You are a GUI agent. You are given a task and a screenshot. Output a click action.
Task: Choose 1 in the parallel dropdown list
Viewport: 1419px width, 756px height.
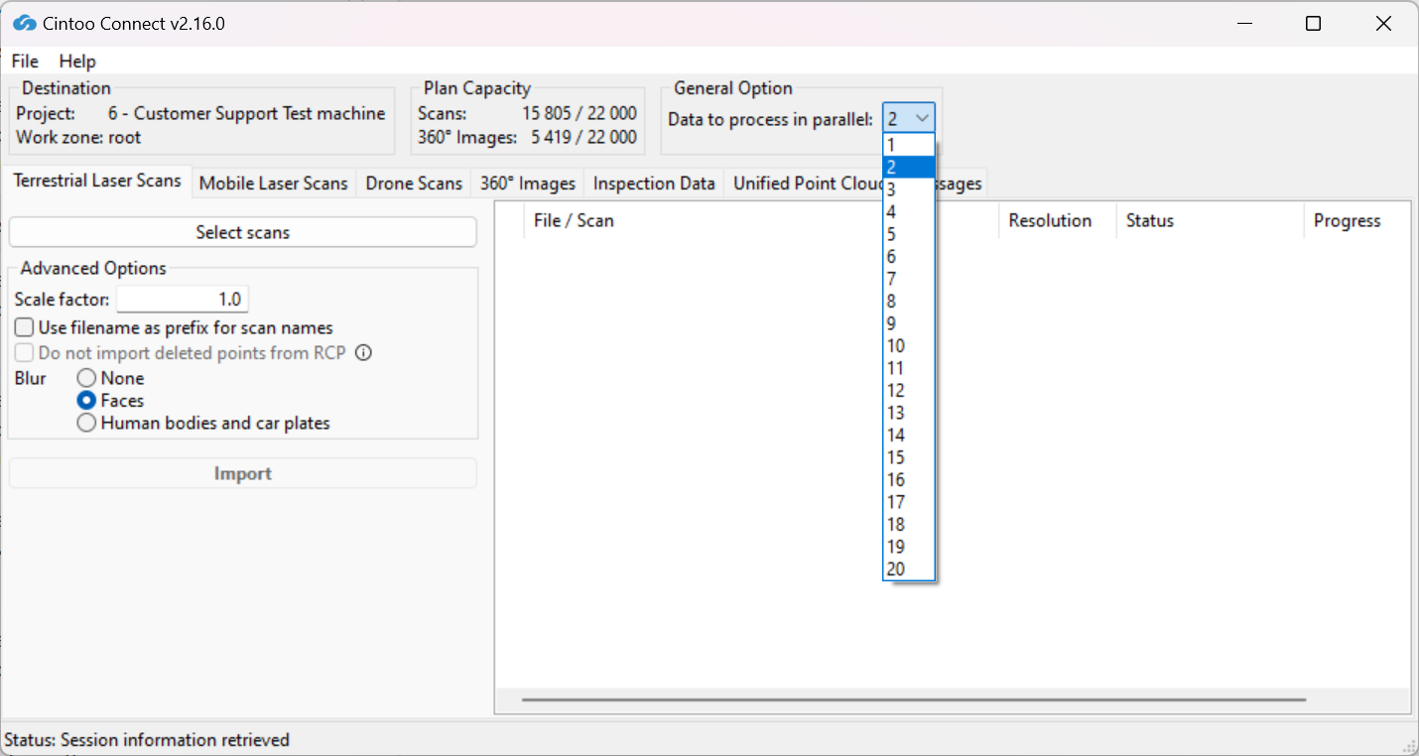pyautogui.click(x=909, y=145)
